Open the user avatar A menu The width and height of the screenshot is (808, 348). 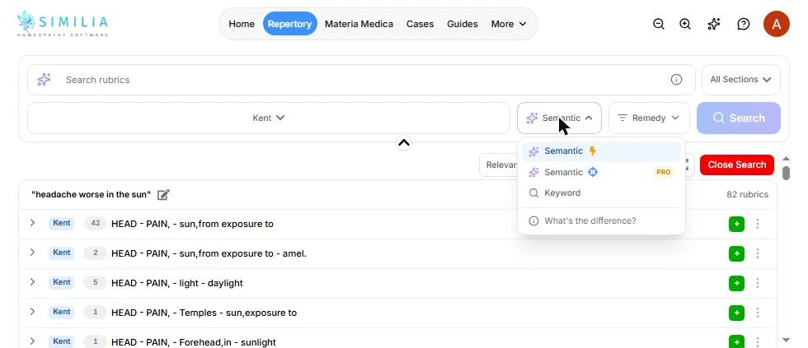pyautogui.click(x=776, y=24)
